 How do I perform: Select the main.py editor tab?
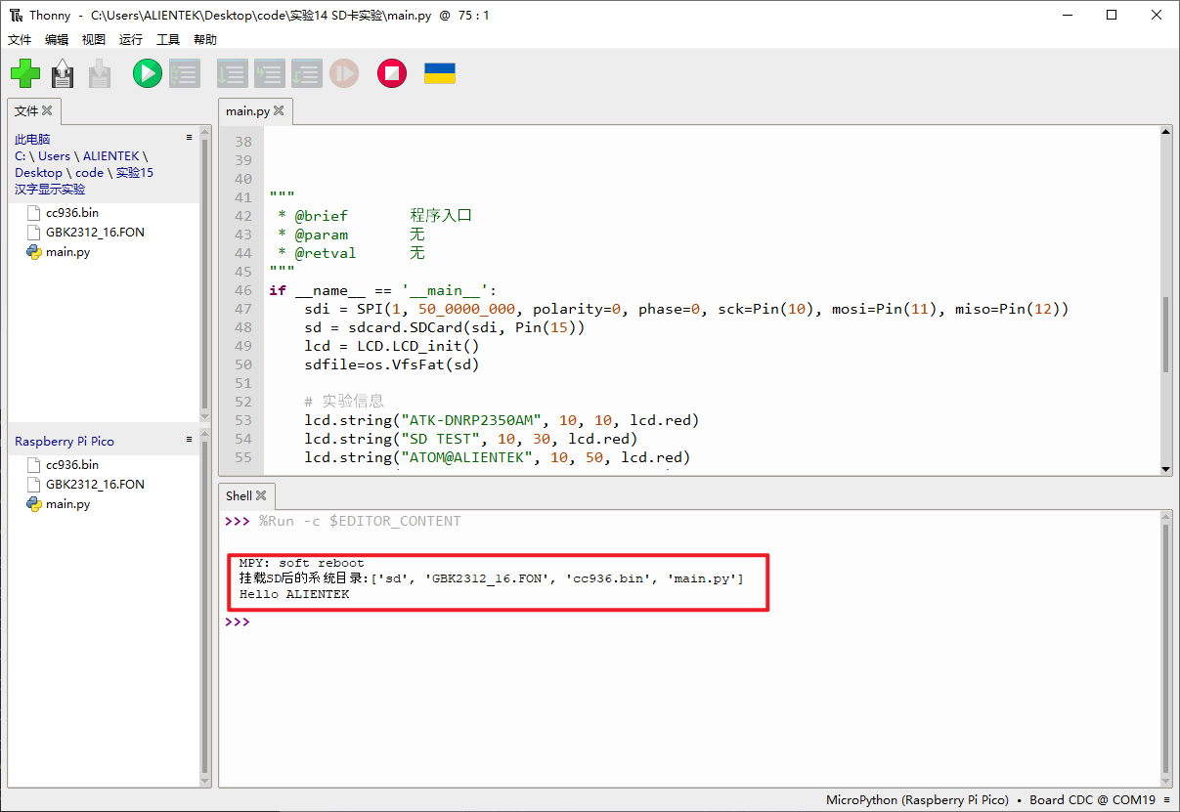(x=247, y=111)
